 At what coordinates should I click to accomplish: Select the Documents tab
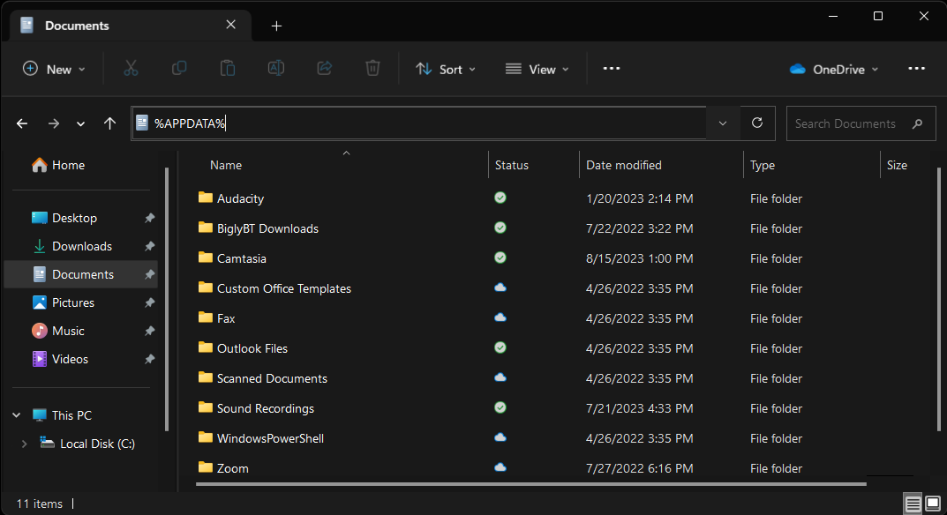(131, 26)
